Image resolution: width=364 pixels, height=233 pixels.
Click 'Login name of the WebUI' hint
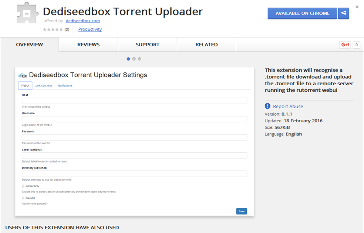[x=37, y=125]
